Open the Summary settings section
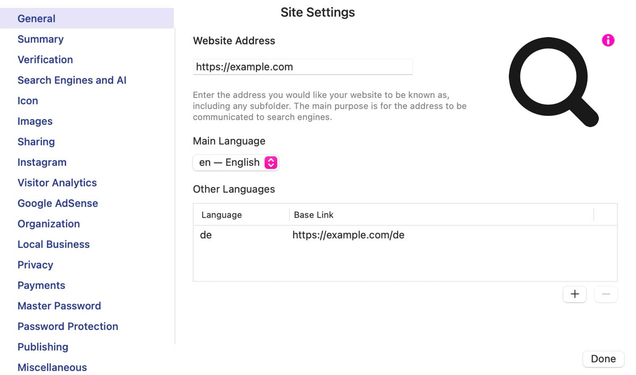Viewport: 636px width, 375px height. 40,39
